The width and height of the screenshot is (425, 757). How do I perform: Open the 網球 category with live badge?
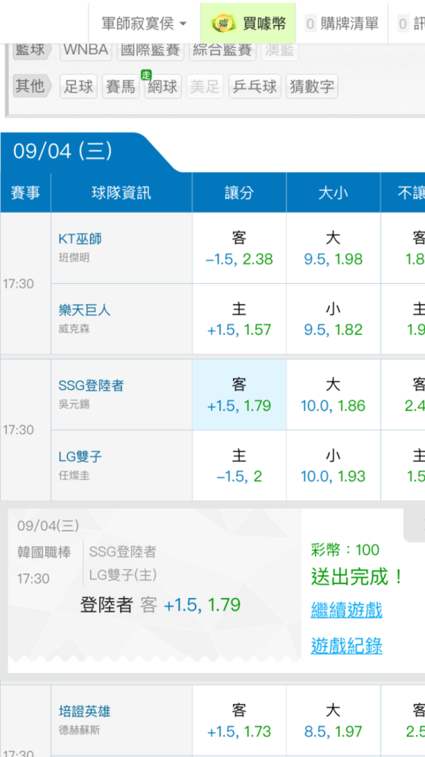pyautogui.click(x=163, y=86)
